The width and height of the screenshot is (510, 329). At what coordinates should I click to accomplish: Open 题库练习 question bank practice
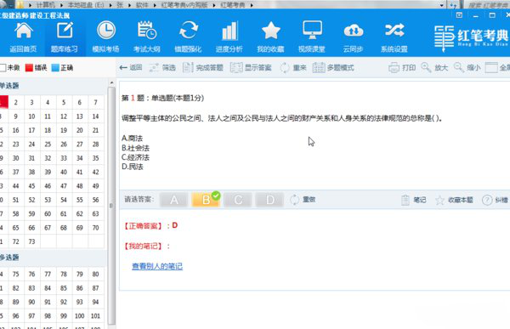[x=65, y=37]
